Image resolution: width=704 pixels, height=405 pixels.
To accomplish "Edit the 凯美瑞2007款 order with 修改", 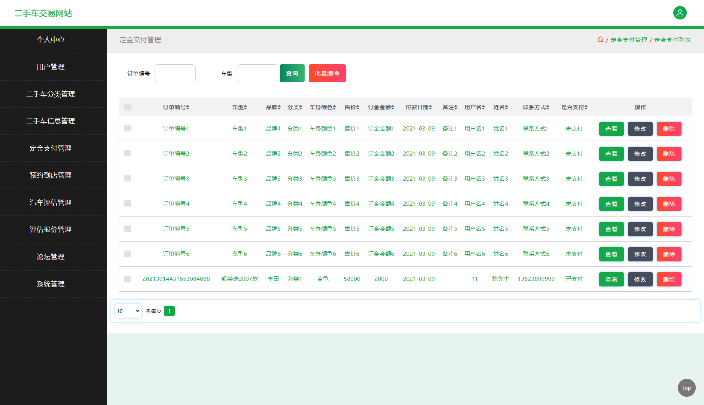I will (x=640, y=279).
